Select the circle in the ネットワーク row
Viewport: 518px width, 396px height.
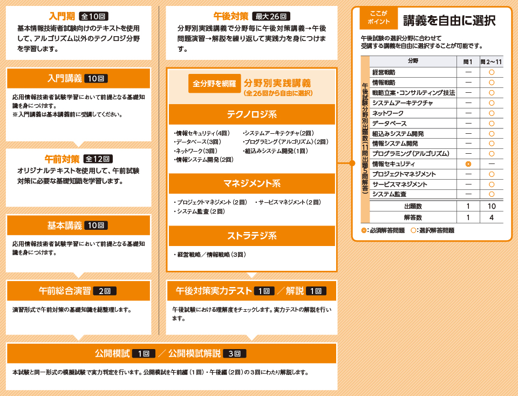click(x=491, y=113)
